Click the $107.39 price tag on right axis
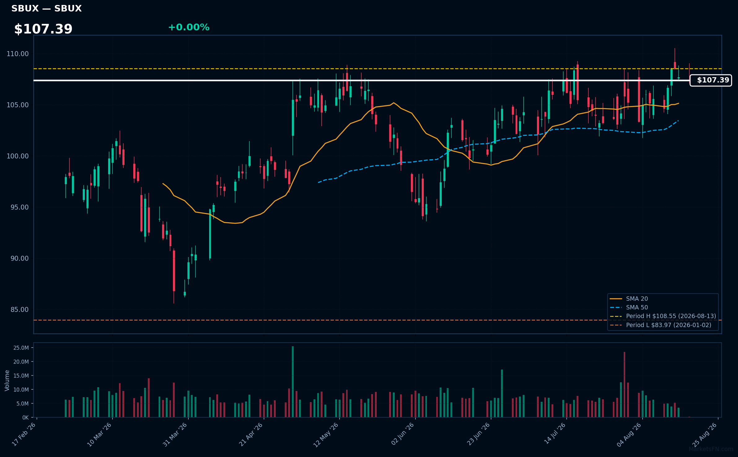Image resolution: width=738 pixels, height=457 pixels. click(x=711, y=80)
